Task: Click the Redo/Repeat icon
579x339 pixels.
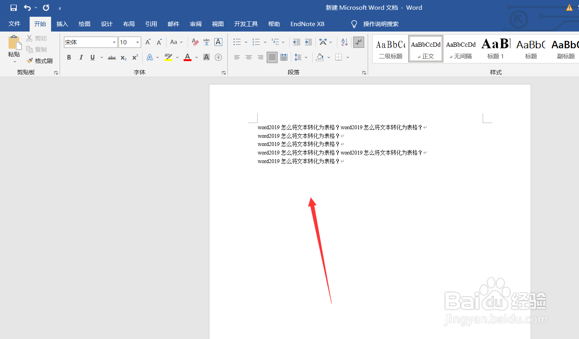Action: 46,8
